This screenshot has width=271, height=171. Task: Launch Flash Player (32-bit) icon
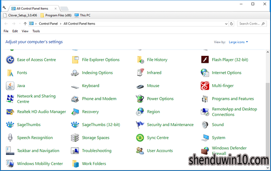pos(205,60)
